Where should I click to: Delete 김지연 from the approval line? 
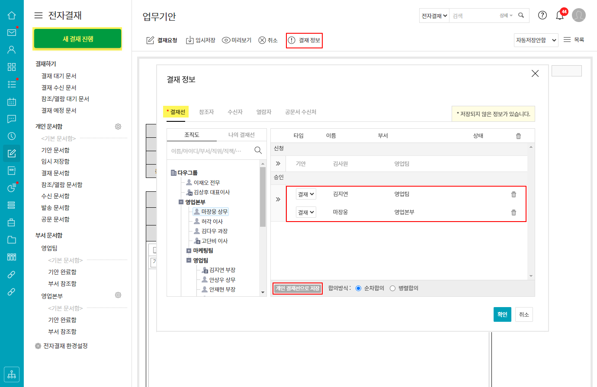point(514,194)
